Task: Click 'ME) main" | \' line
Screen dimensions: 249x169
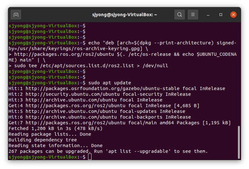Action: point(27,60)
